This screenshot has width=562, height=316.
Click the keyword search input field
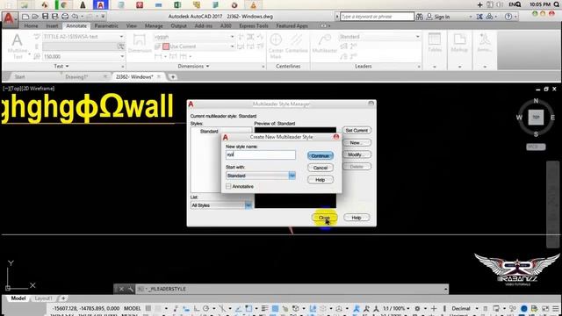[x=377, y=17]
